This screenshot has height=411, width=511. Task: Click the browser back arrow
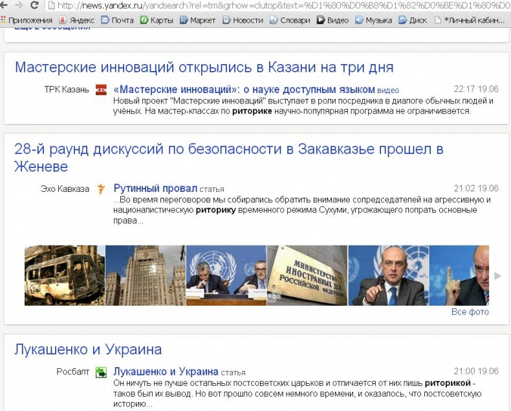click(5, 5)
